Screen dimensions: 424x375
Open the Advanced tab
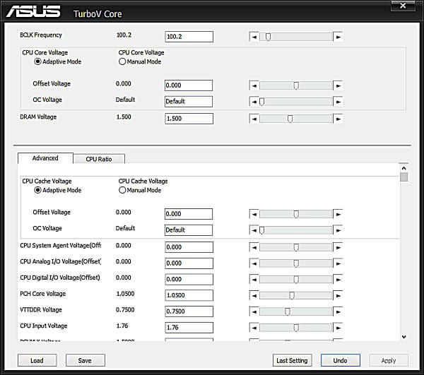tap(45, 158)
